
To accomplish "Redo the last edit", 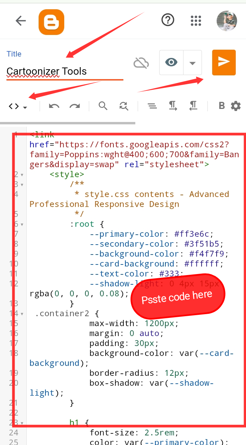I will click(74, 106).
